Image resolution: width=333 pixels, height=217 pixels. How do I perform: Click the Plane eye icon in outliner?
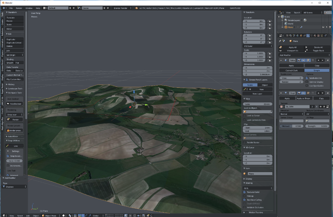point(323,27)
